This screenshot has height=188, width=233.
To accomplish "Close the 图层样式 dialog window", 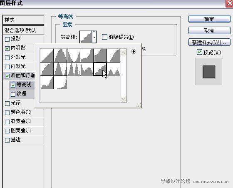I will click(229, 3).
